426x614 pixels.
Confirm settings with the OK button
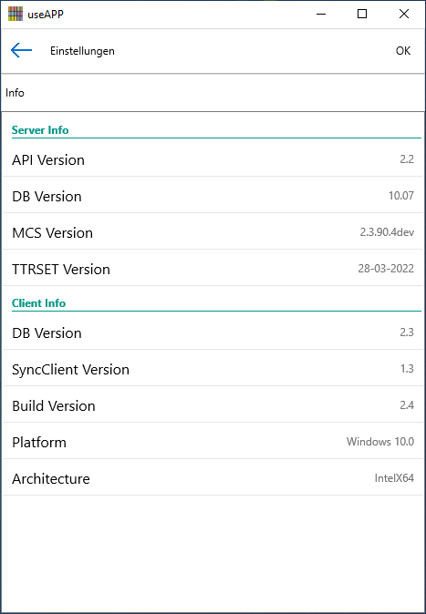403,51
